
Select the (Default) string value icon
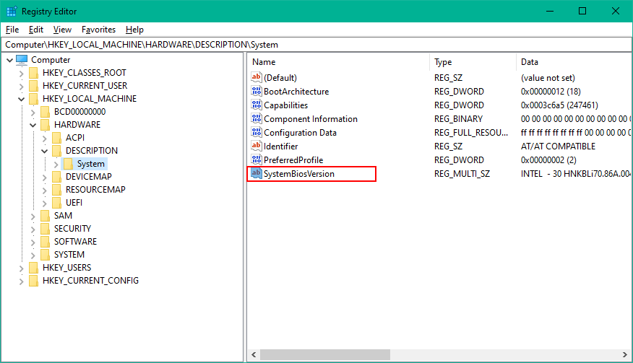(256, 78)
